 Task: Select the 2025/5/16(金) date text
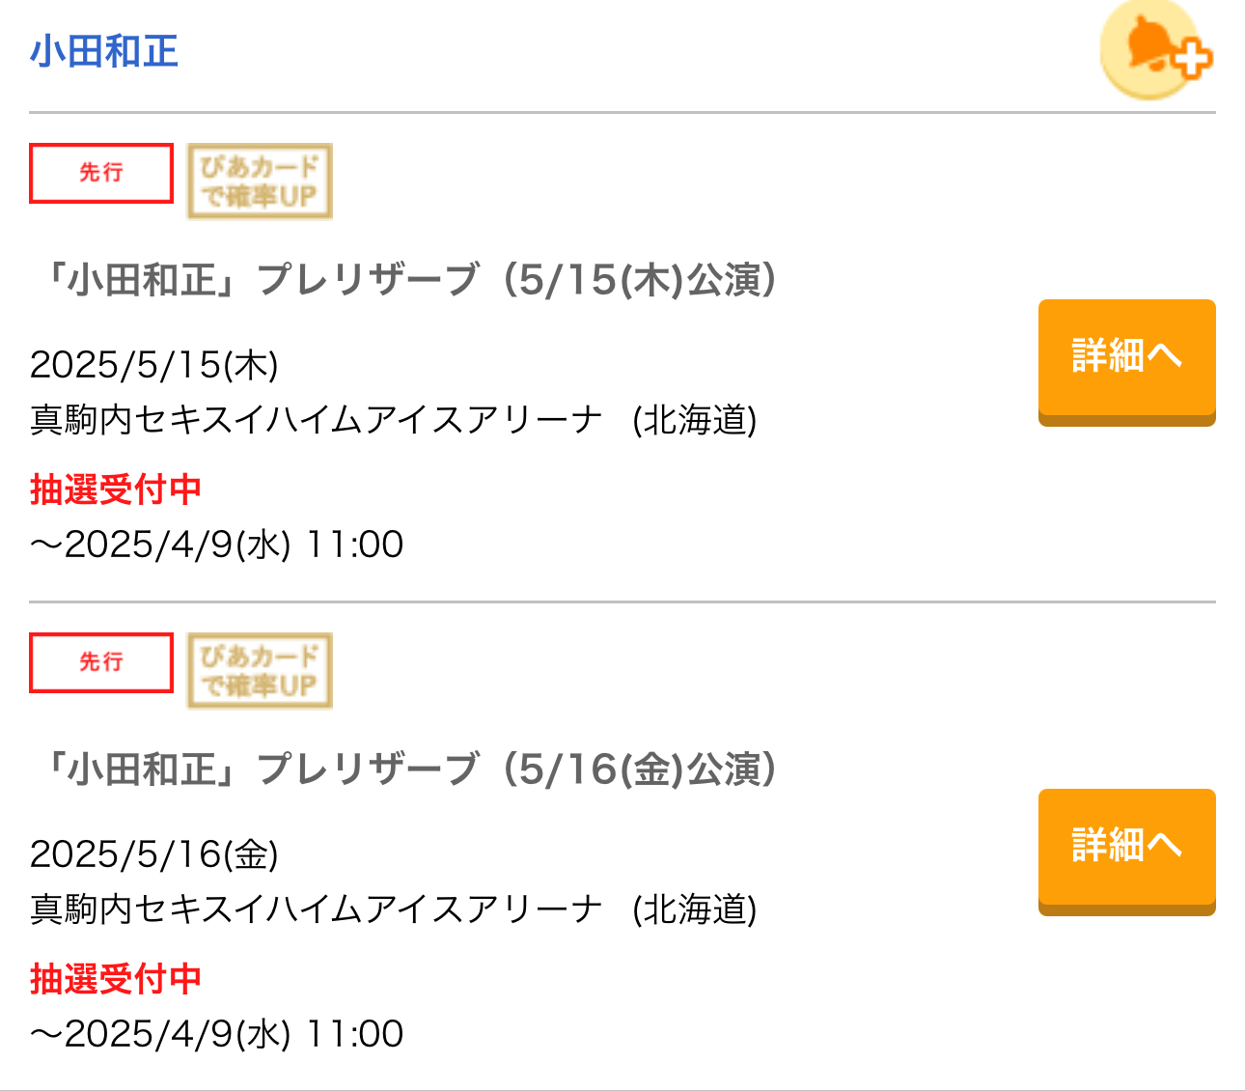pos(154,854)
